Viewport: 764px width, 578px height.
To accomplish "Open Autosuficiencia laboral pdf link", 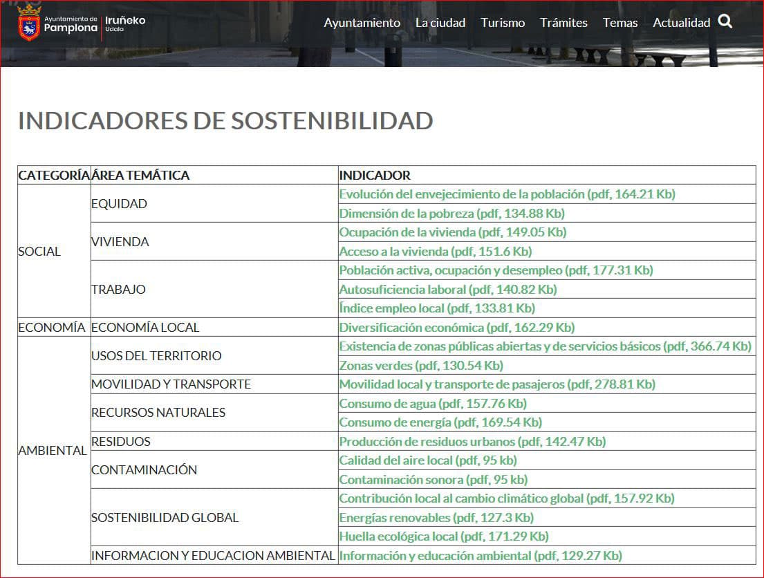I will tap(448, 290).
